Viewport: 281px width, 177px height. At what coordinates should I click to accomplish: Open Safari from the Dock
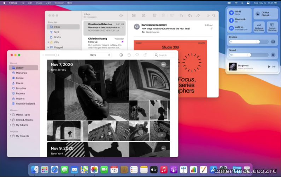[x=54, y=170]
